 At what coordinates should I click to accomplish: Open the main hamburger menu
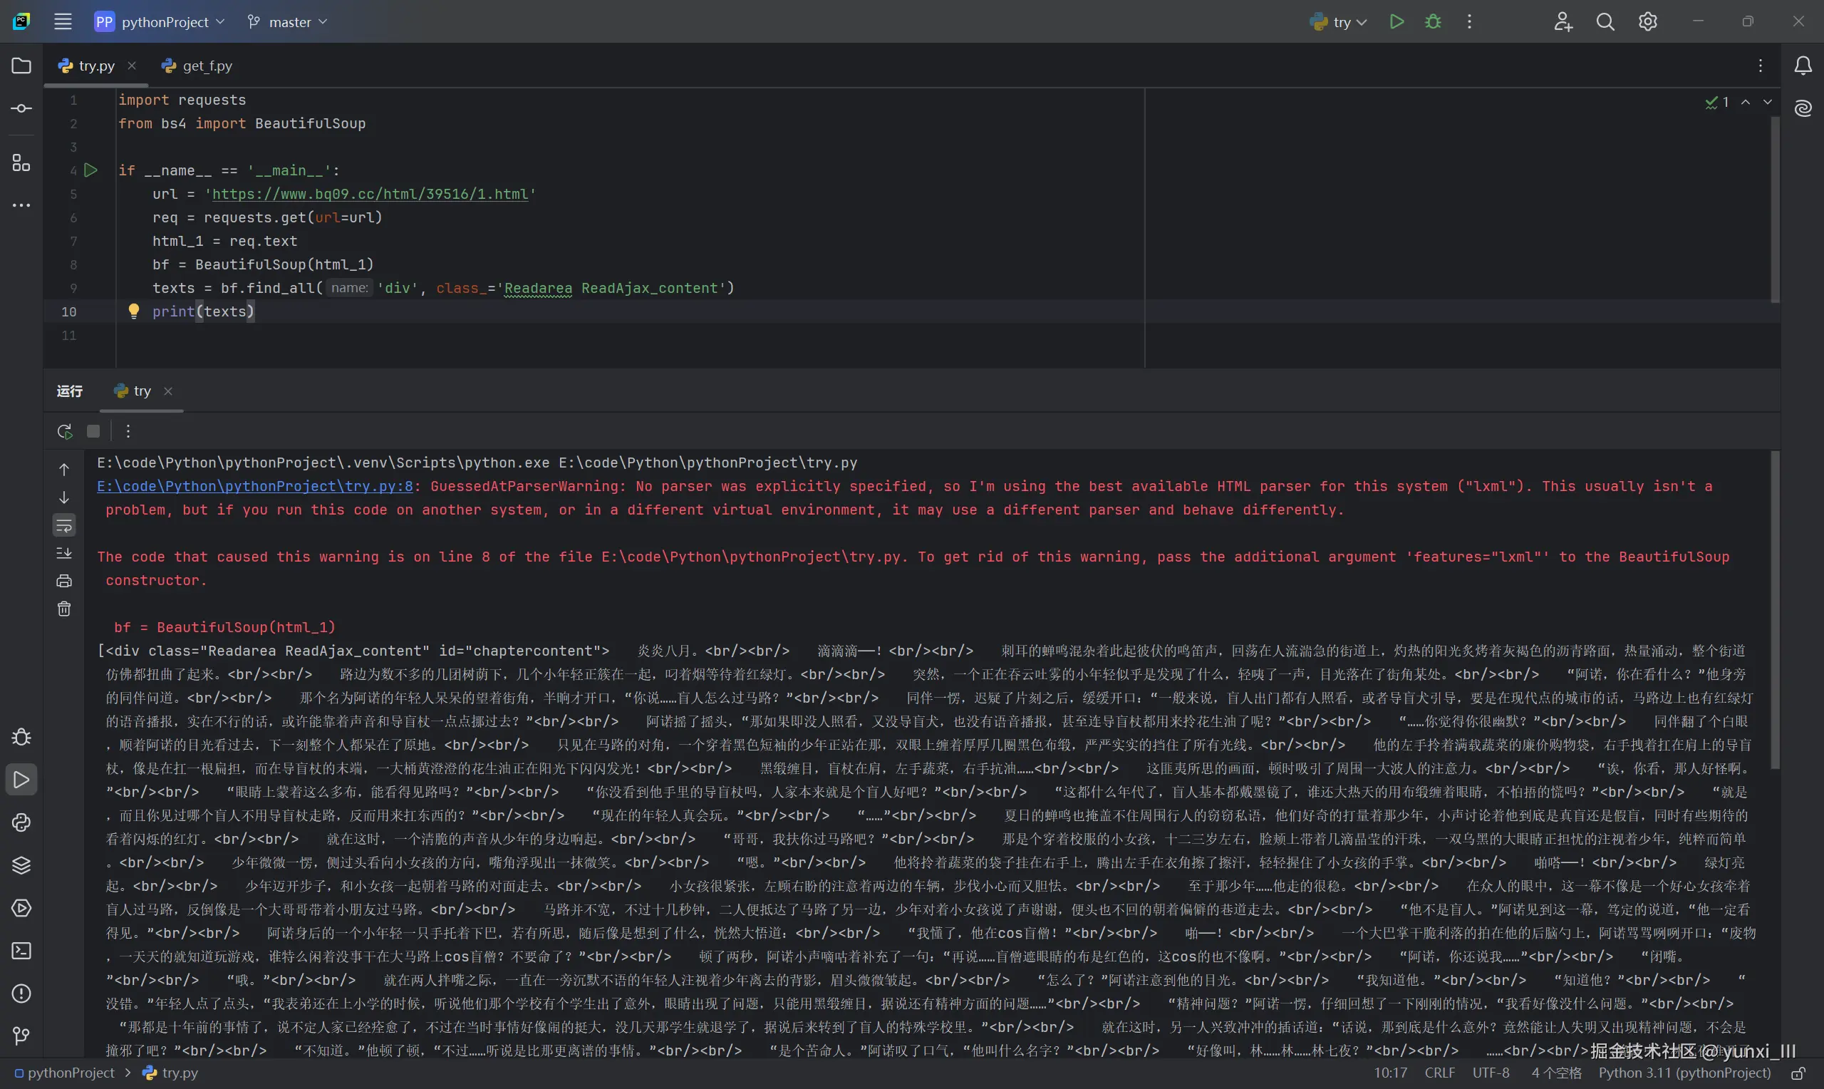63,22
